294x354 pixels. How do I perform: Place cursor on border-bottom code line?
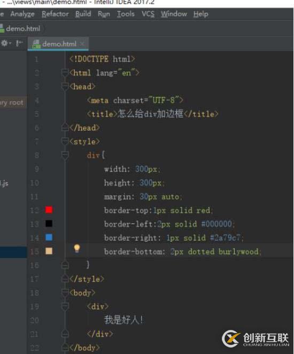click(x=182, y=251)
